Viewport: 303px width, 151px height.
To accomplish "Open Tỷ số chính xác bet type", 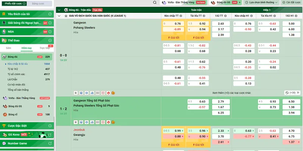I will [16, 74].
